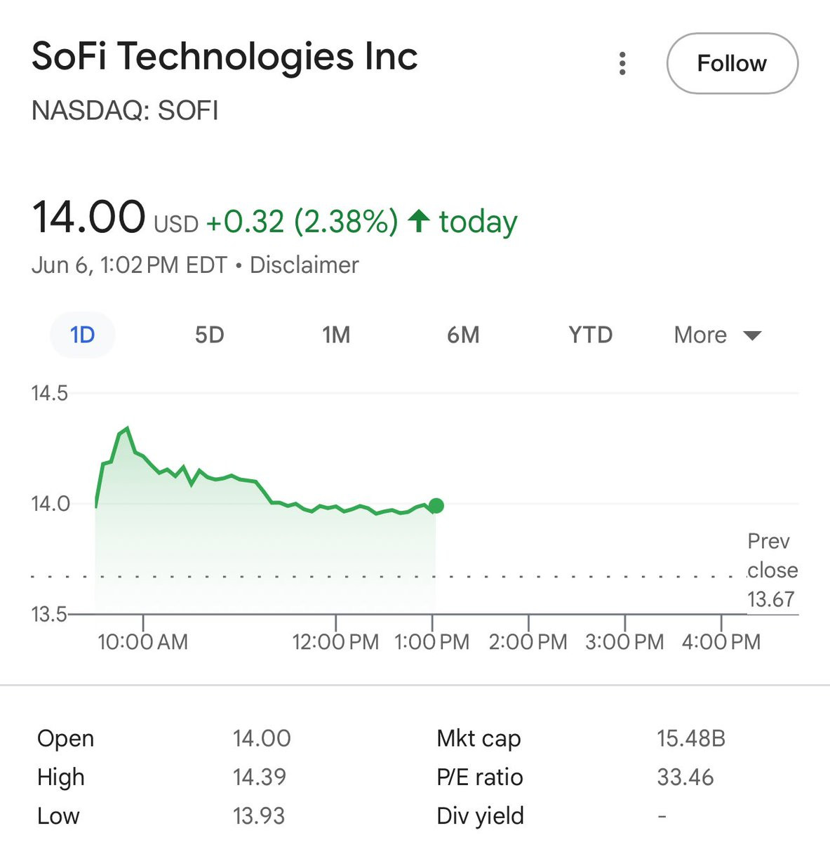Click the chart peak near 10:00 AM
The image size is (830, 842).
point(126,429)
